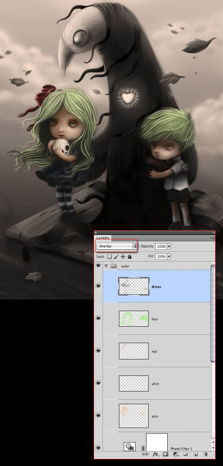Open the Opacity slider dropdown arrow
The width and height of the screenshot is (223, 466).
[169, 246]
